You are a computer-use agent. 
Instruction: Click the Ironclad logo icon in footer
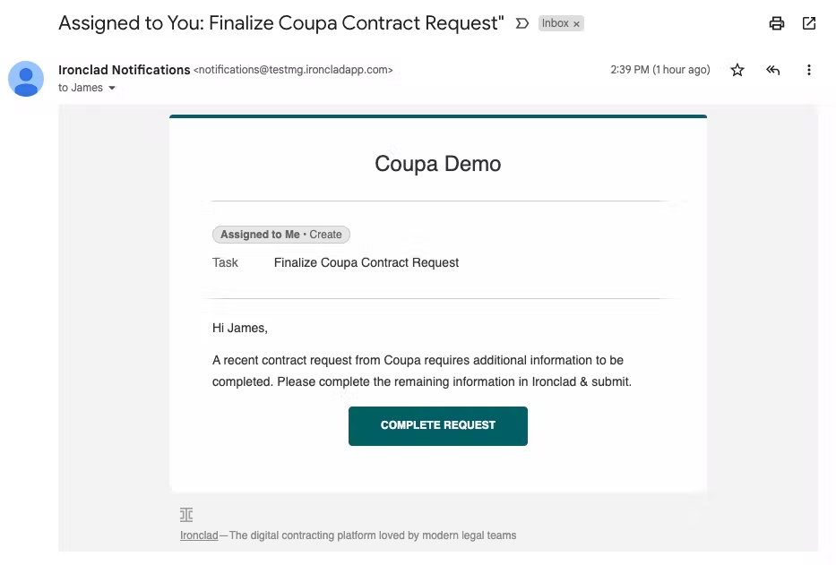tap(186, 514)
